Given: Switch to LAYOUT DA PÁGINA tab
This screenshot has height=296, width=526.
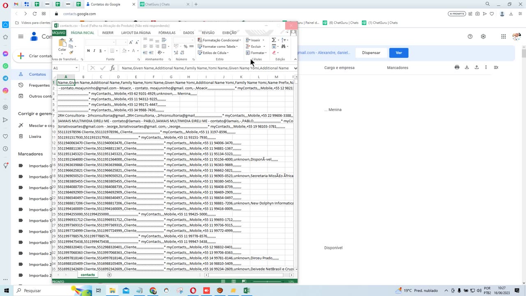Looking at the screenshot, I should click(136, 32).
